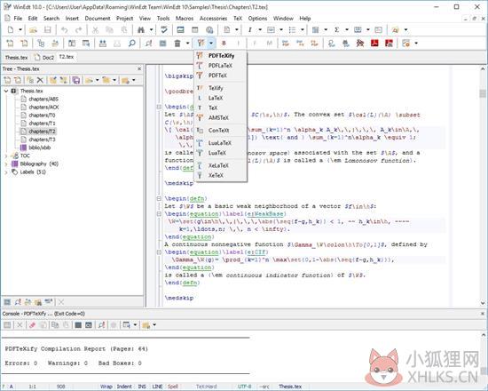Select chapters/T3 in the project tree

coord(42,140)
